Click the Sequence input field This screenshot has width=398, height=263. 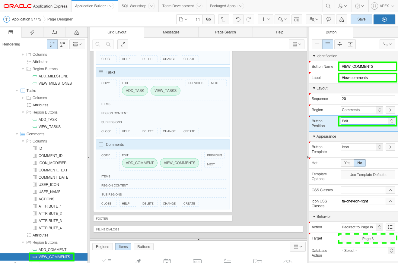click(368, 99)
